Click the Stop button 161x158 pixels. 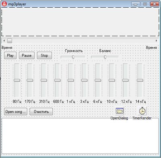[44, 55]
